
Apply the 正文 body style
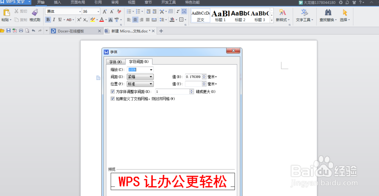pos(200,16)
